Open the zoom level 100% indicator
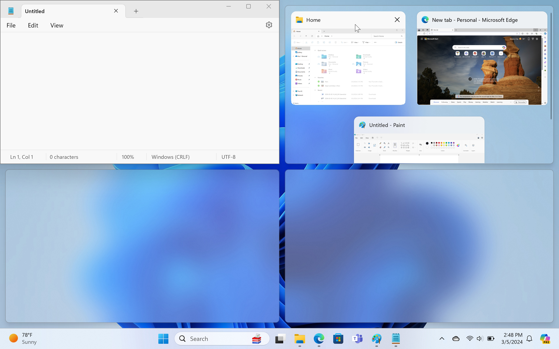 [128, 157]
